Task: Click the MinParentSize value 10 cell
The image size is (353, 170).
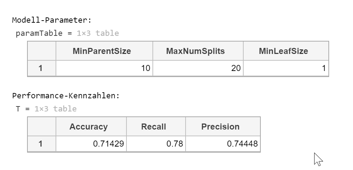Action: tap(104, 68)
